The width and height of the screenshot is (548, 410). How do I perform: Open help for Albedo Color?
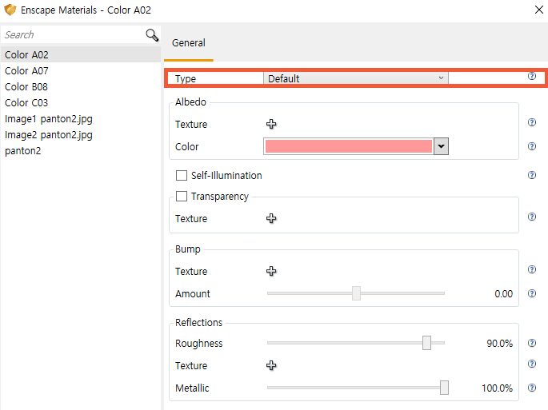(532, 146)
